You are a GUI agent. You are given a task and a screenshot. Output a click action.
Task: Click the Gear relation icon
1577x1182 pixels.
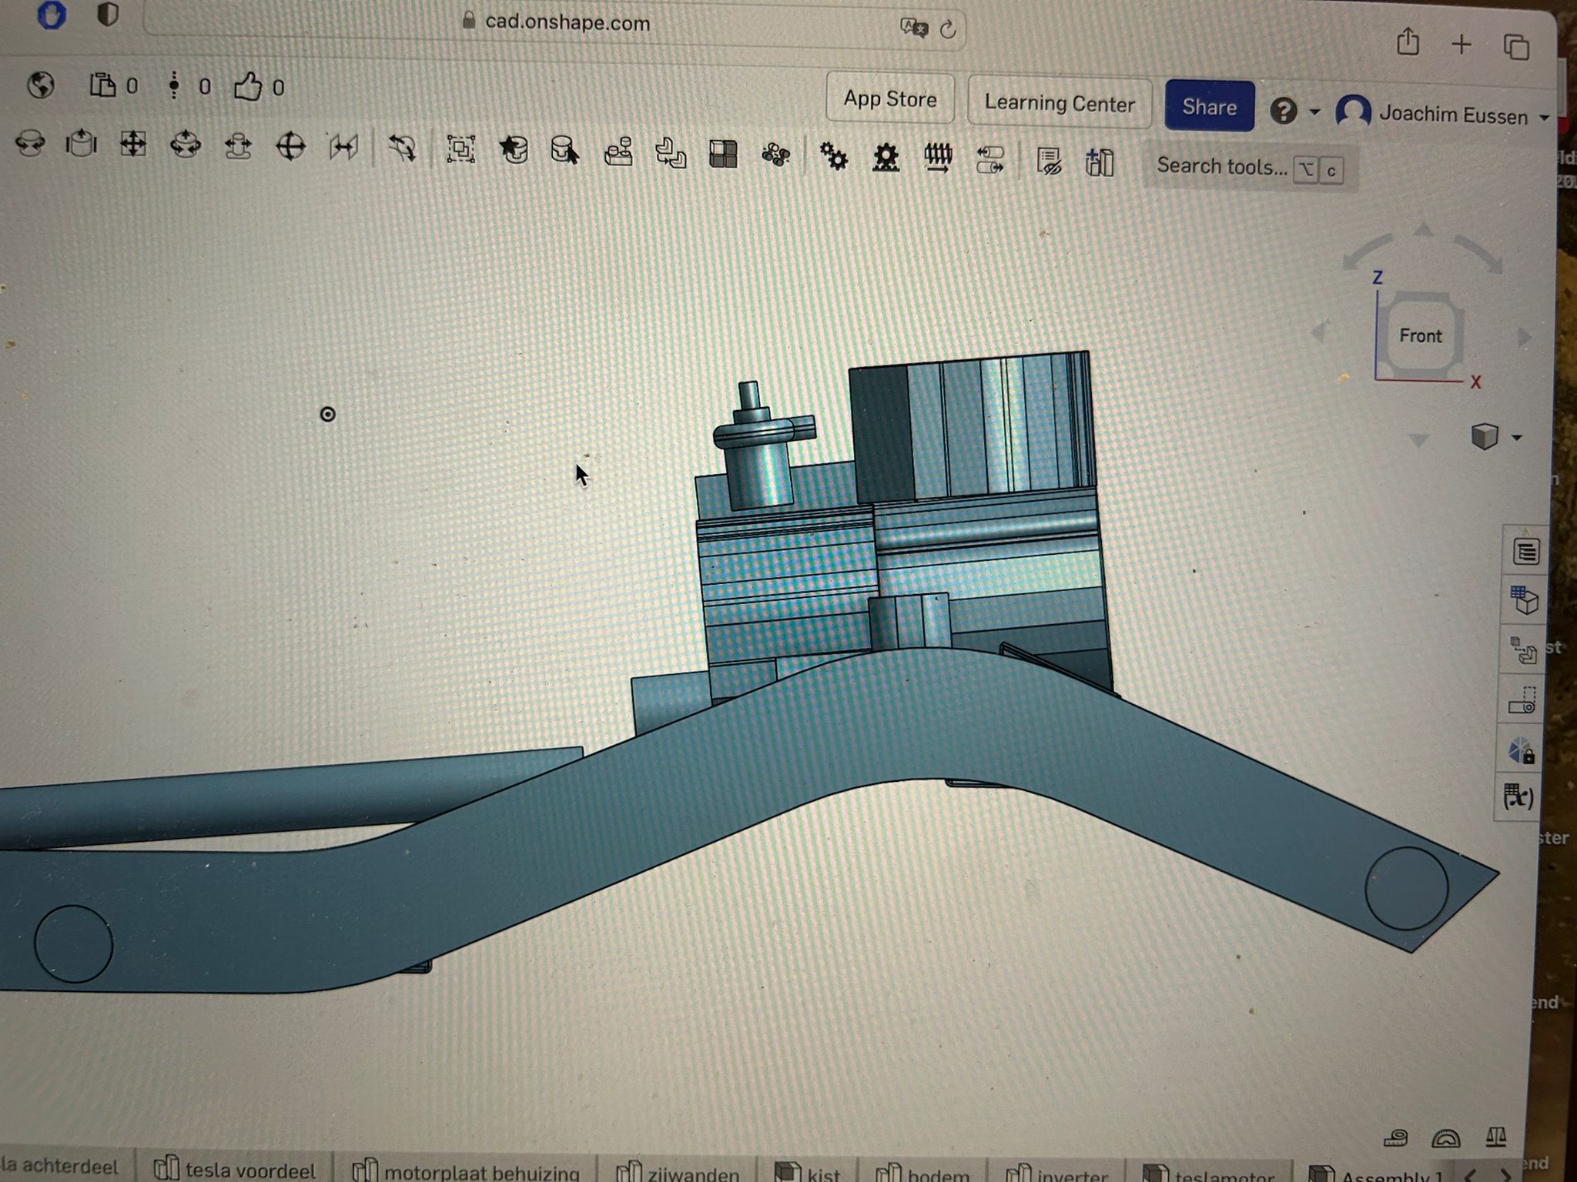tap(833, 156)
